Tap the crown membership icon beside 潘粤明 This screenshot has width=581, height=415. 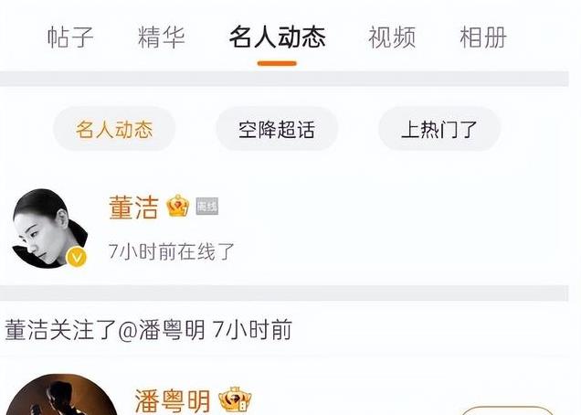pyautogui.click(x=235, y=399)
